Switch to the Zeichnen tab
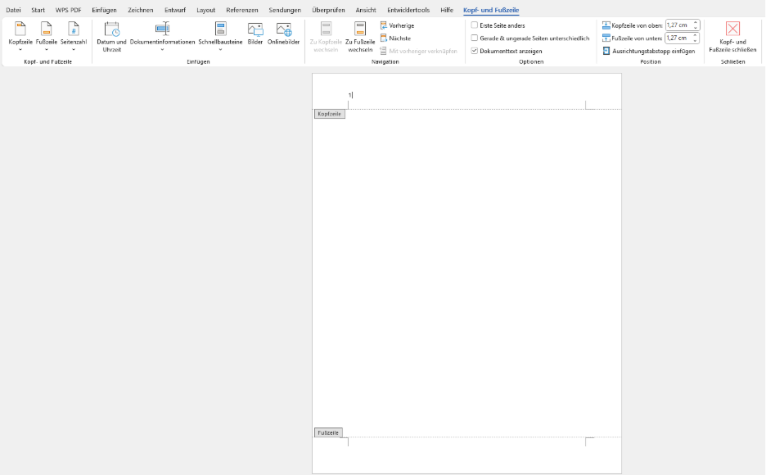The width and height of the screenshot is (766, 475). point(140,10)
